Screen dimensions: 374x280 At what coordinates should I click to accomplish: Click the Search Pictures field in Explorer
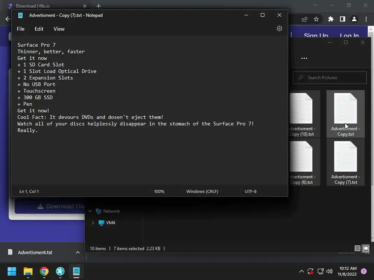(330, 78)
